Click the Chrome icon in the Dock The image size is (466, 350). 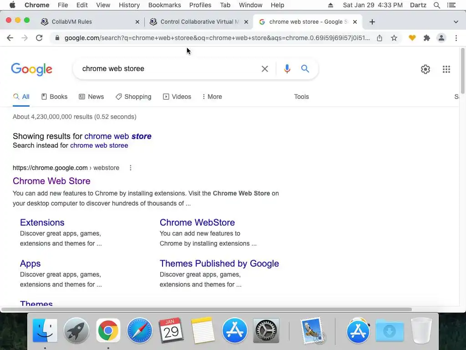pyautogui.click(x=108, y=331)
